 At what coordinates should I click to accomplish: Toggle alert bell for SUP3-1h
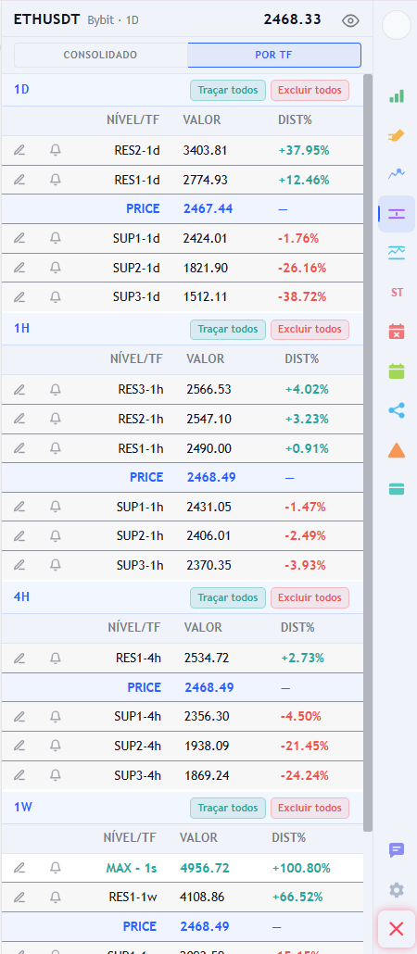tap(56, 565)
